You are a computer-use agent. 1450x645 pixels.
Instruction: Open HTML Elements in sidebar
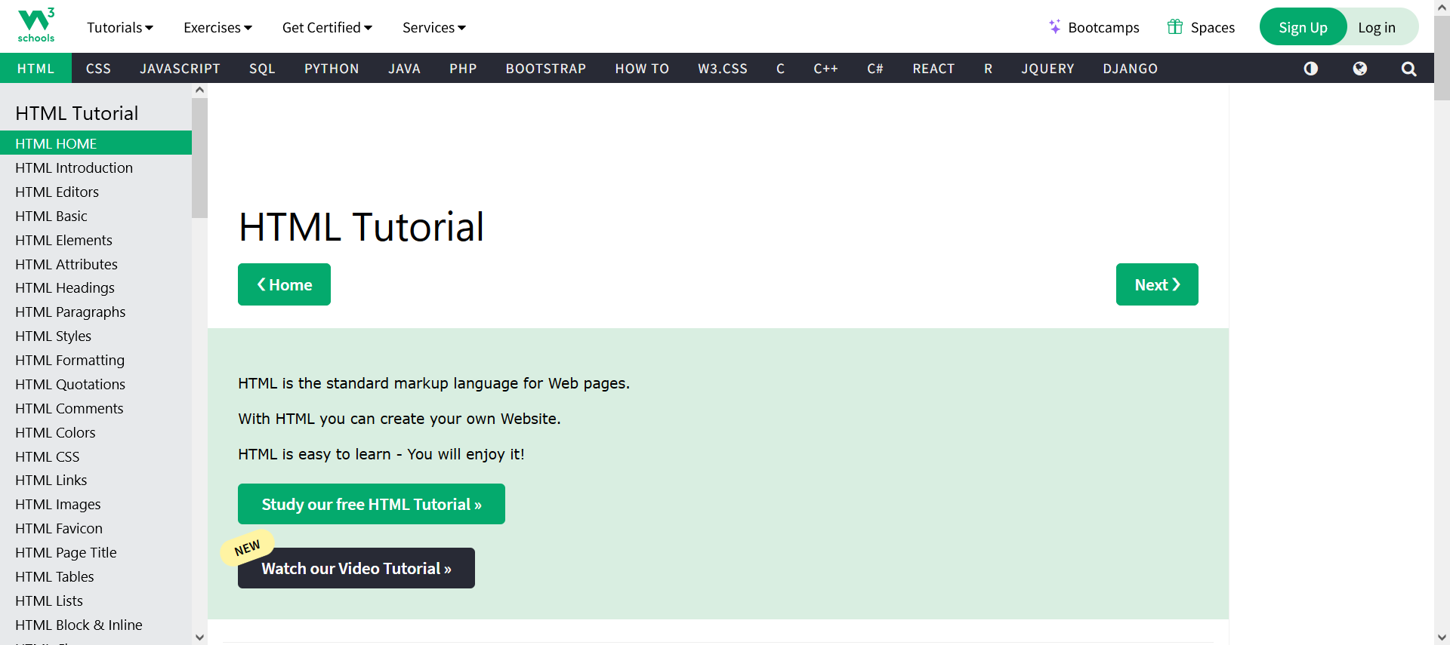coord(96,240)
